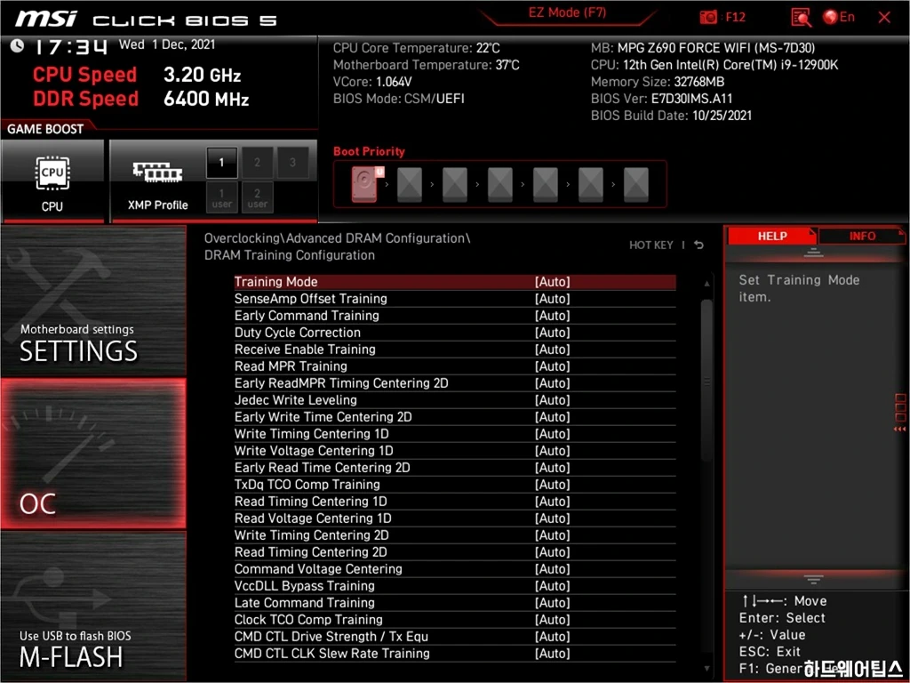
Task: Close the BIOS with X icon
Action: [884, 18]
